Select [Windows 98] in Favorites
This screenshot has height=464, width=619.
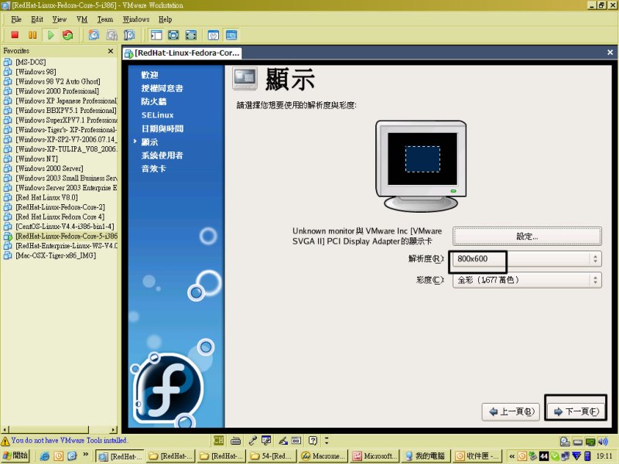36,72
